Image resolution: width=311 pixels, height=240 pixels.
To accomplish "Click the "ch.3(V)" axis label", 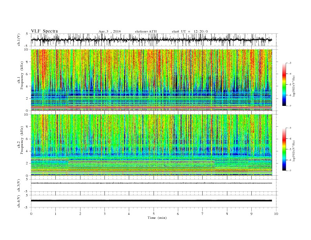I will point(19,185).
